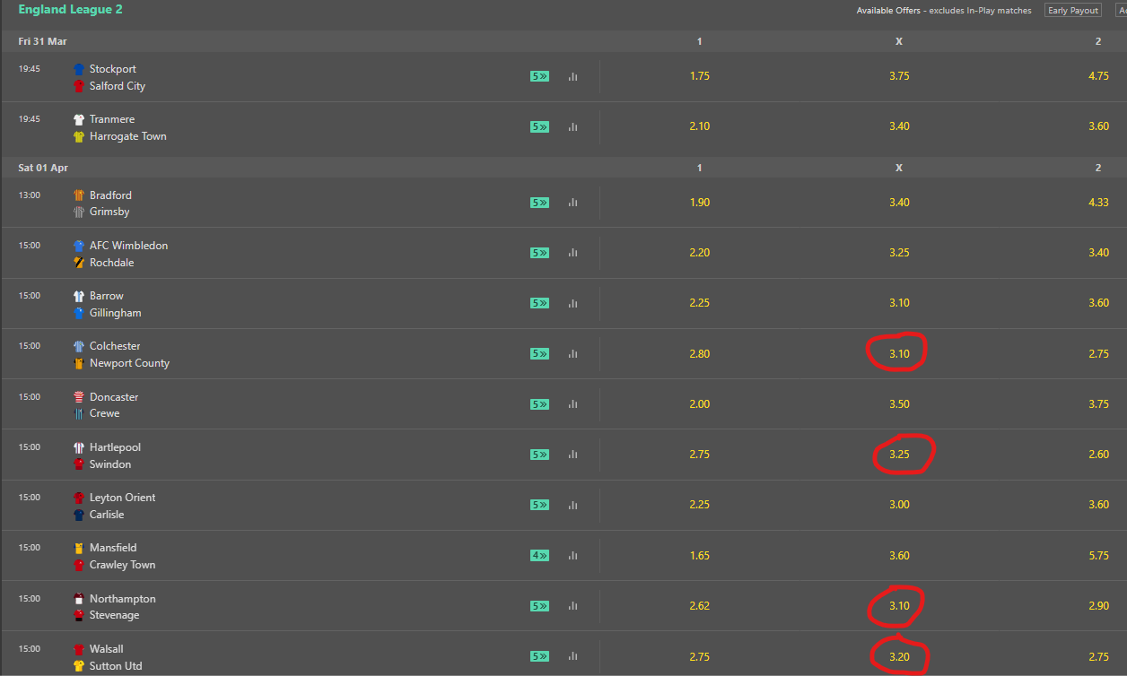Choose Rochdale away odds 3.40

coord(1098,253)
